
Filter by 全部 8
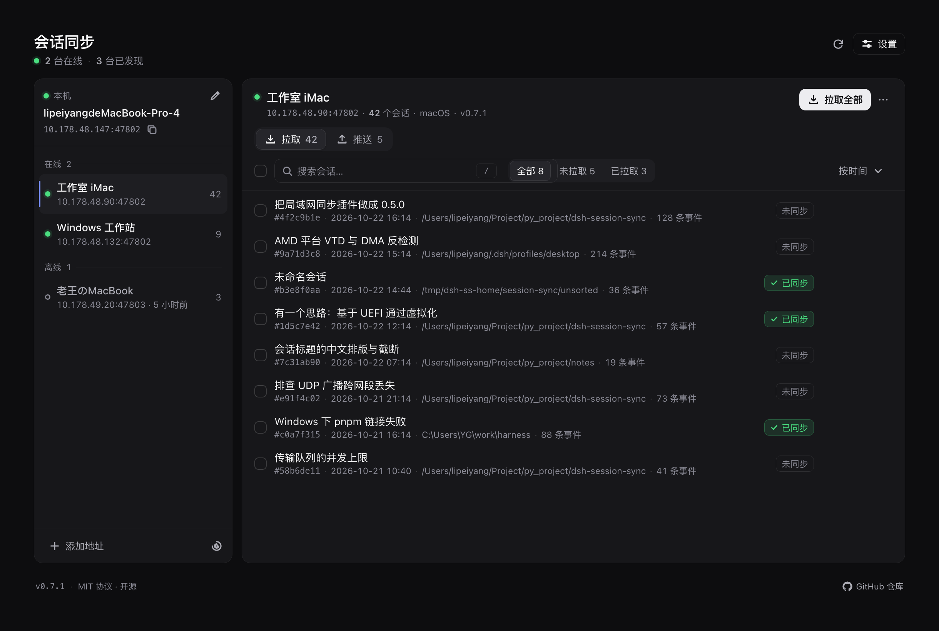point(530,171)
